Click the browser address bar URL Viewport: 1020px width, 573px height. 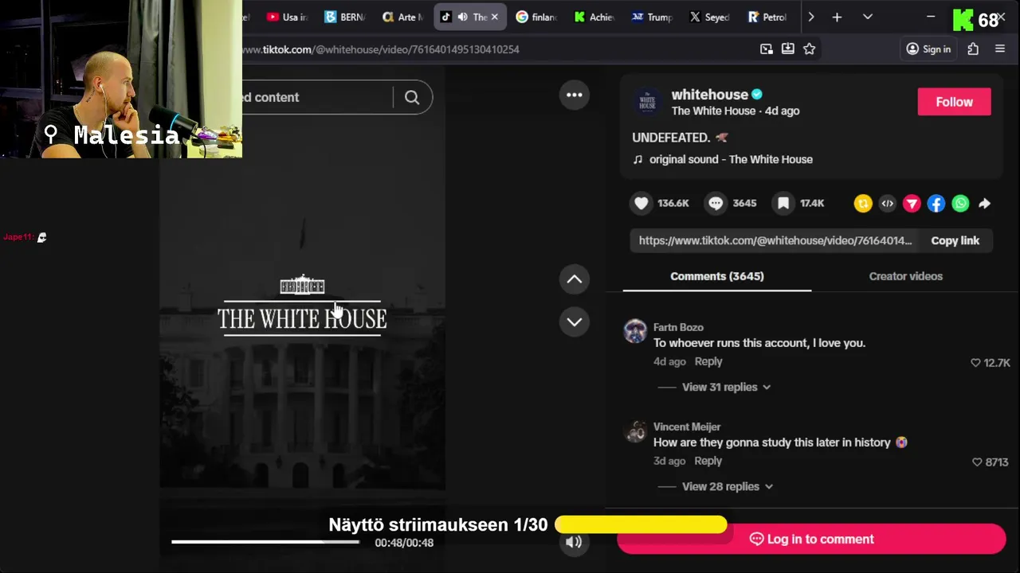pyautogui.click(x=380, y=49)
